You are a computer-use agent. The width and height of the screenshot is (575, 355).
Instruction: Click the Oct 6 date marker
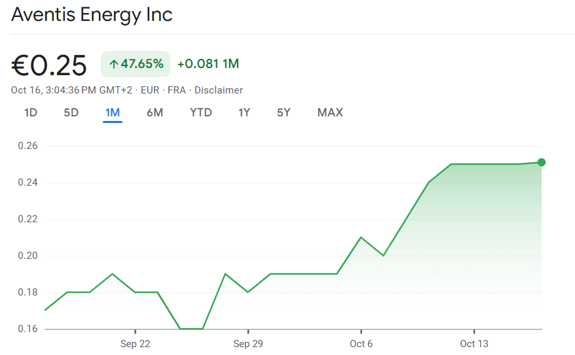pos(361,344)
